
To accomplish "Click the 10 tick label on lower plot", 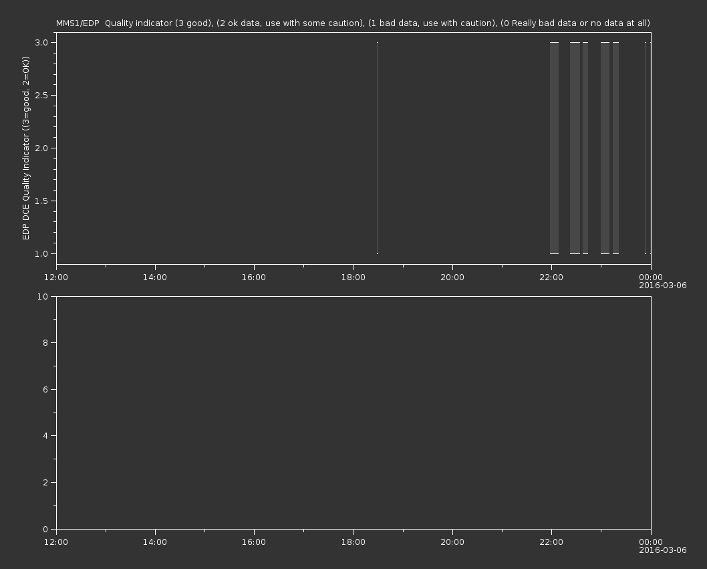I will 43,296.
